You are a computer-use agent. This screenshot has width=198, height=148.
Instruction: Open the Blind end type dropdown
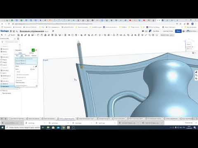point(25,66)
